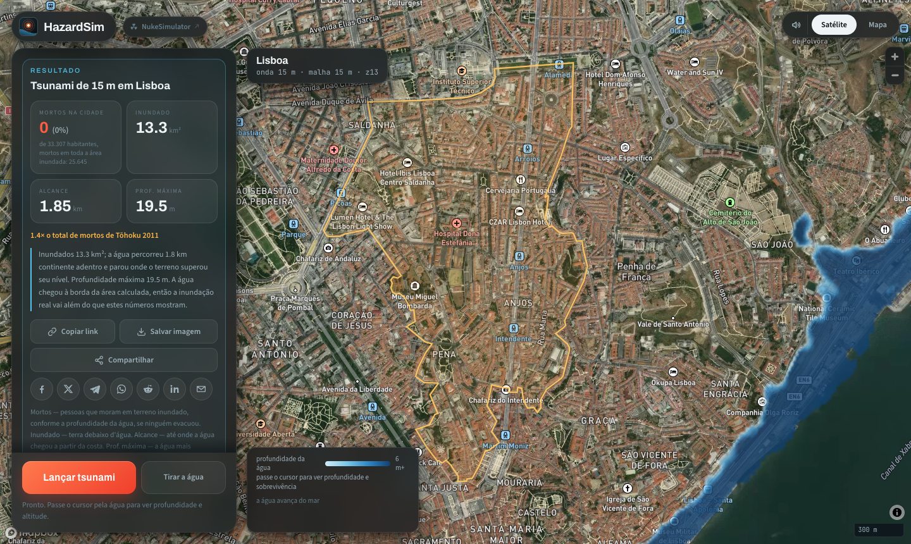Click the Museu Miguel Bombarda marker
The image size is (911, 544).
pyautogui.click(x=415, y=287)
